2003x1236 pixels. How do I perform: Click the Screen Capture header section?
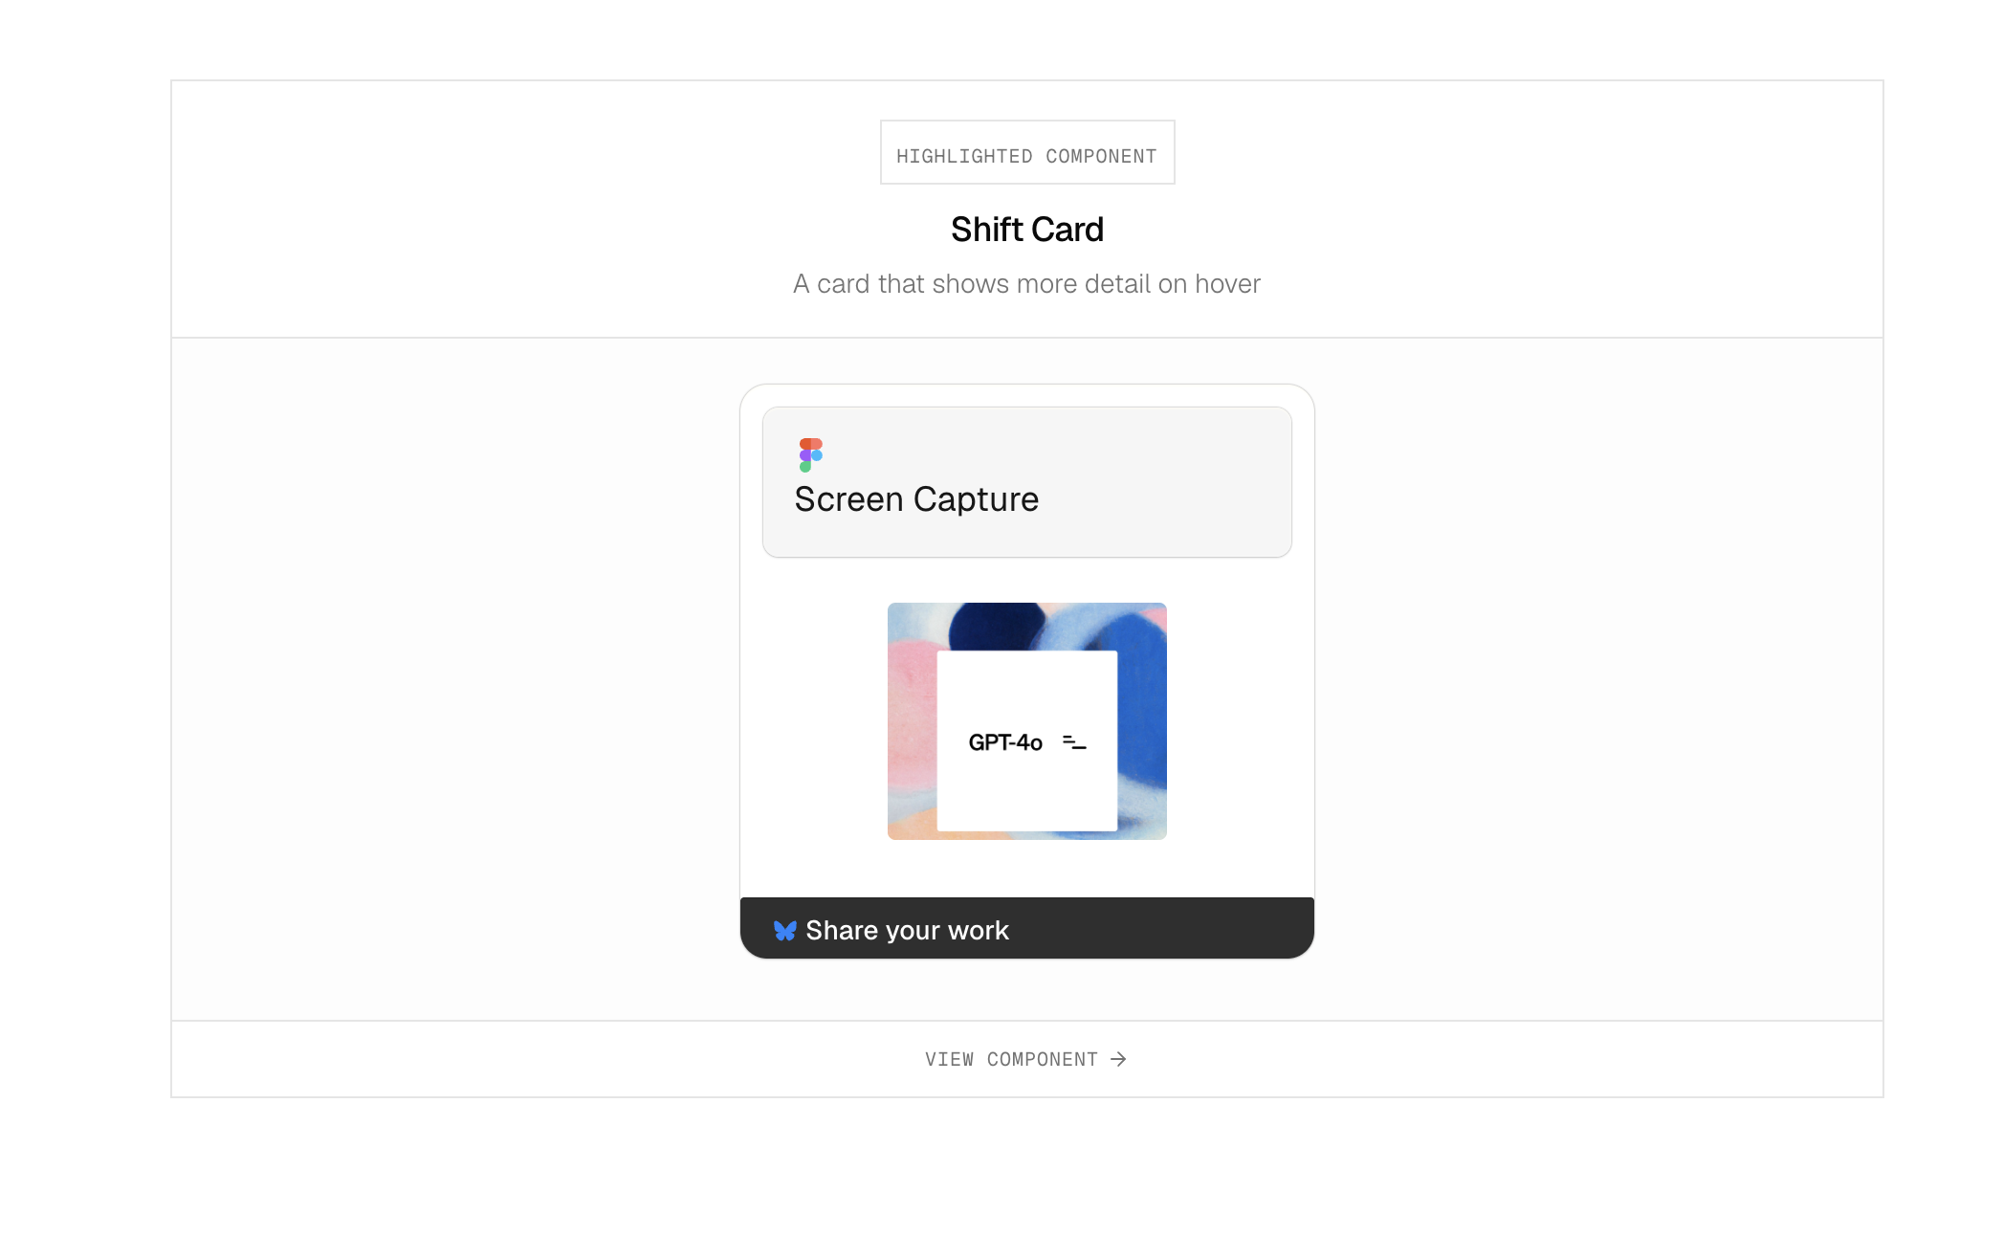tap(1026, 481)
